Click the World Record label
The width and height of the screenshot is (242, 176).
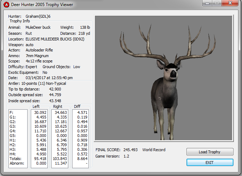coord(154,150)
